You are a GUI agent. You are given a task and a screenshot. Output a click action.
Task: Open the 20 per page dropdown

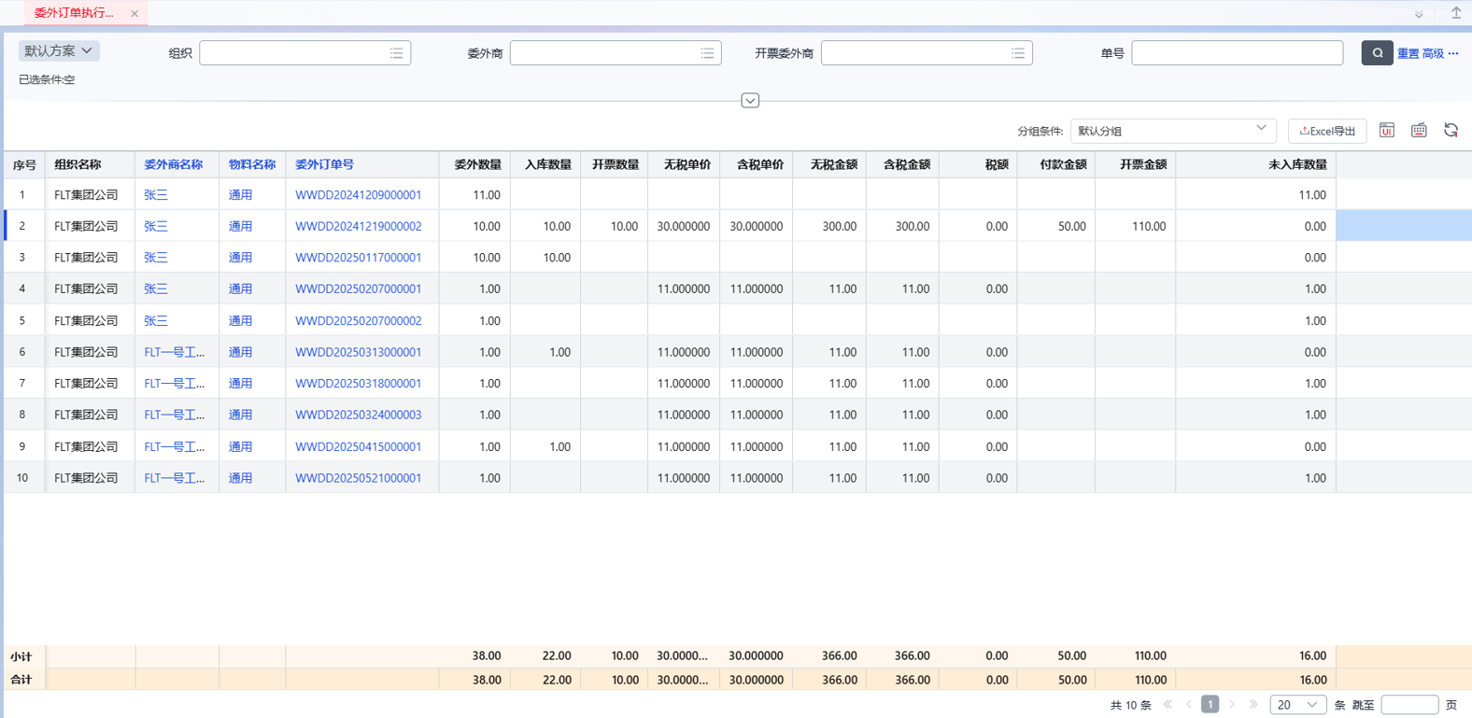coord(1297,705)
